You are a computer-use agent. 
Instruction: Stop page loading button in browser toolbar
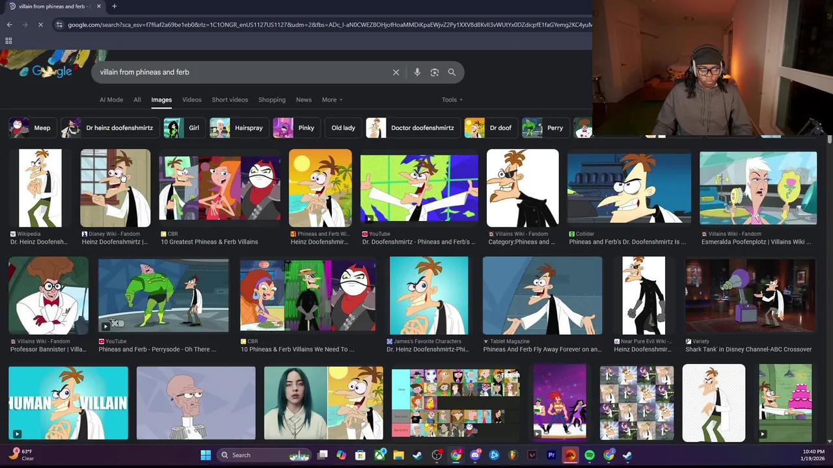40,25
